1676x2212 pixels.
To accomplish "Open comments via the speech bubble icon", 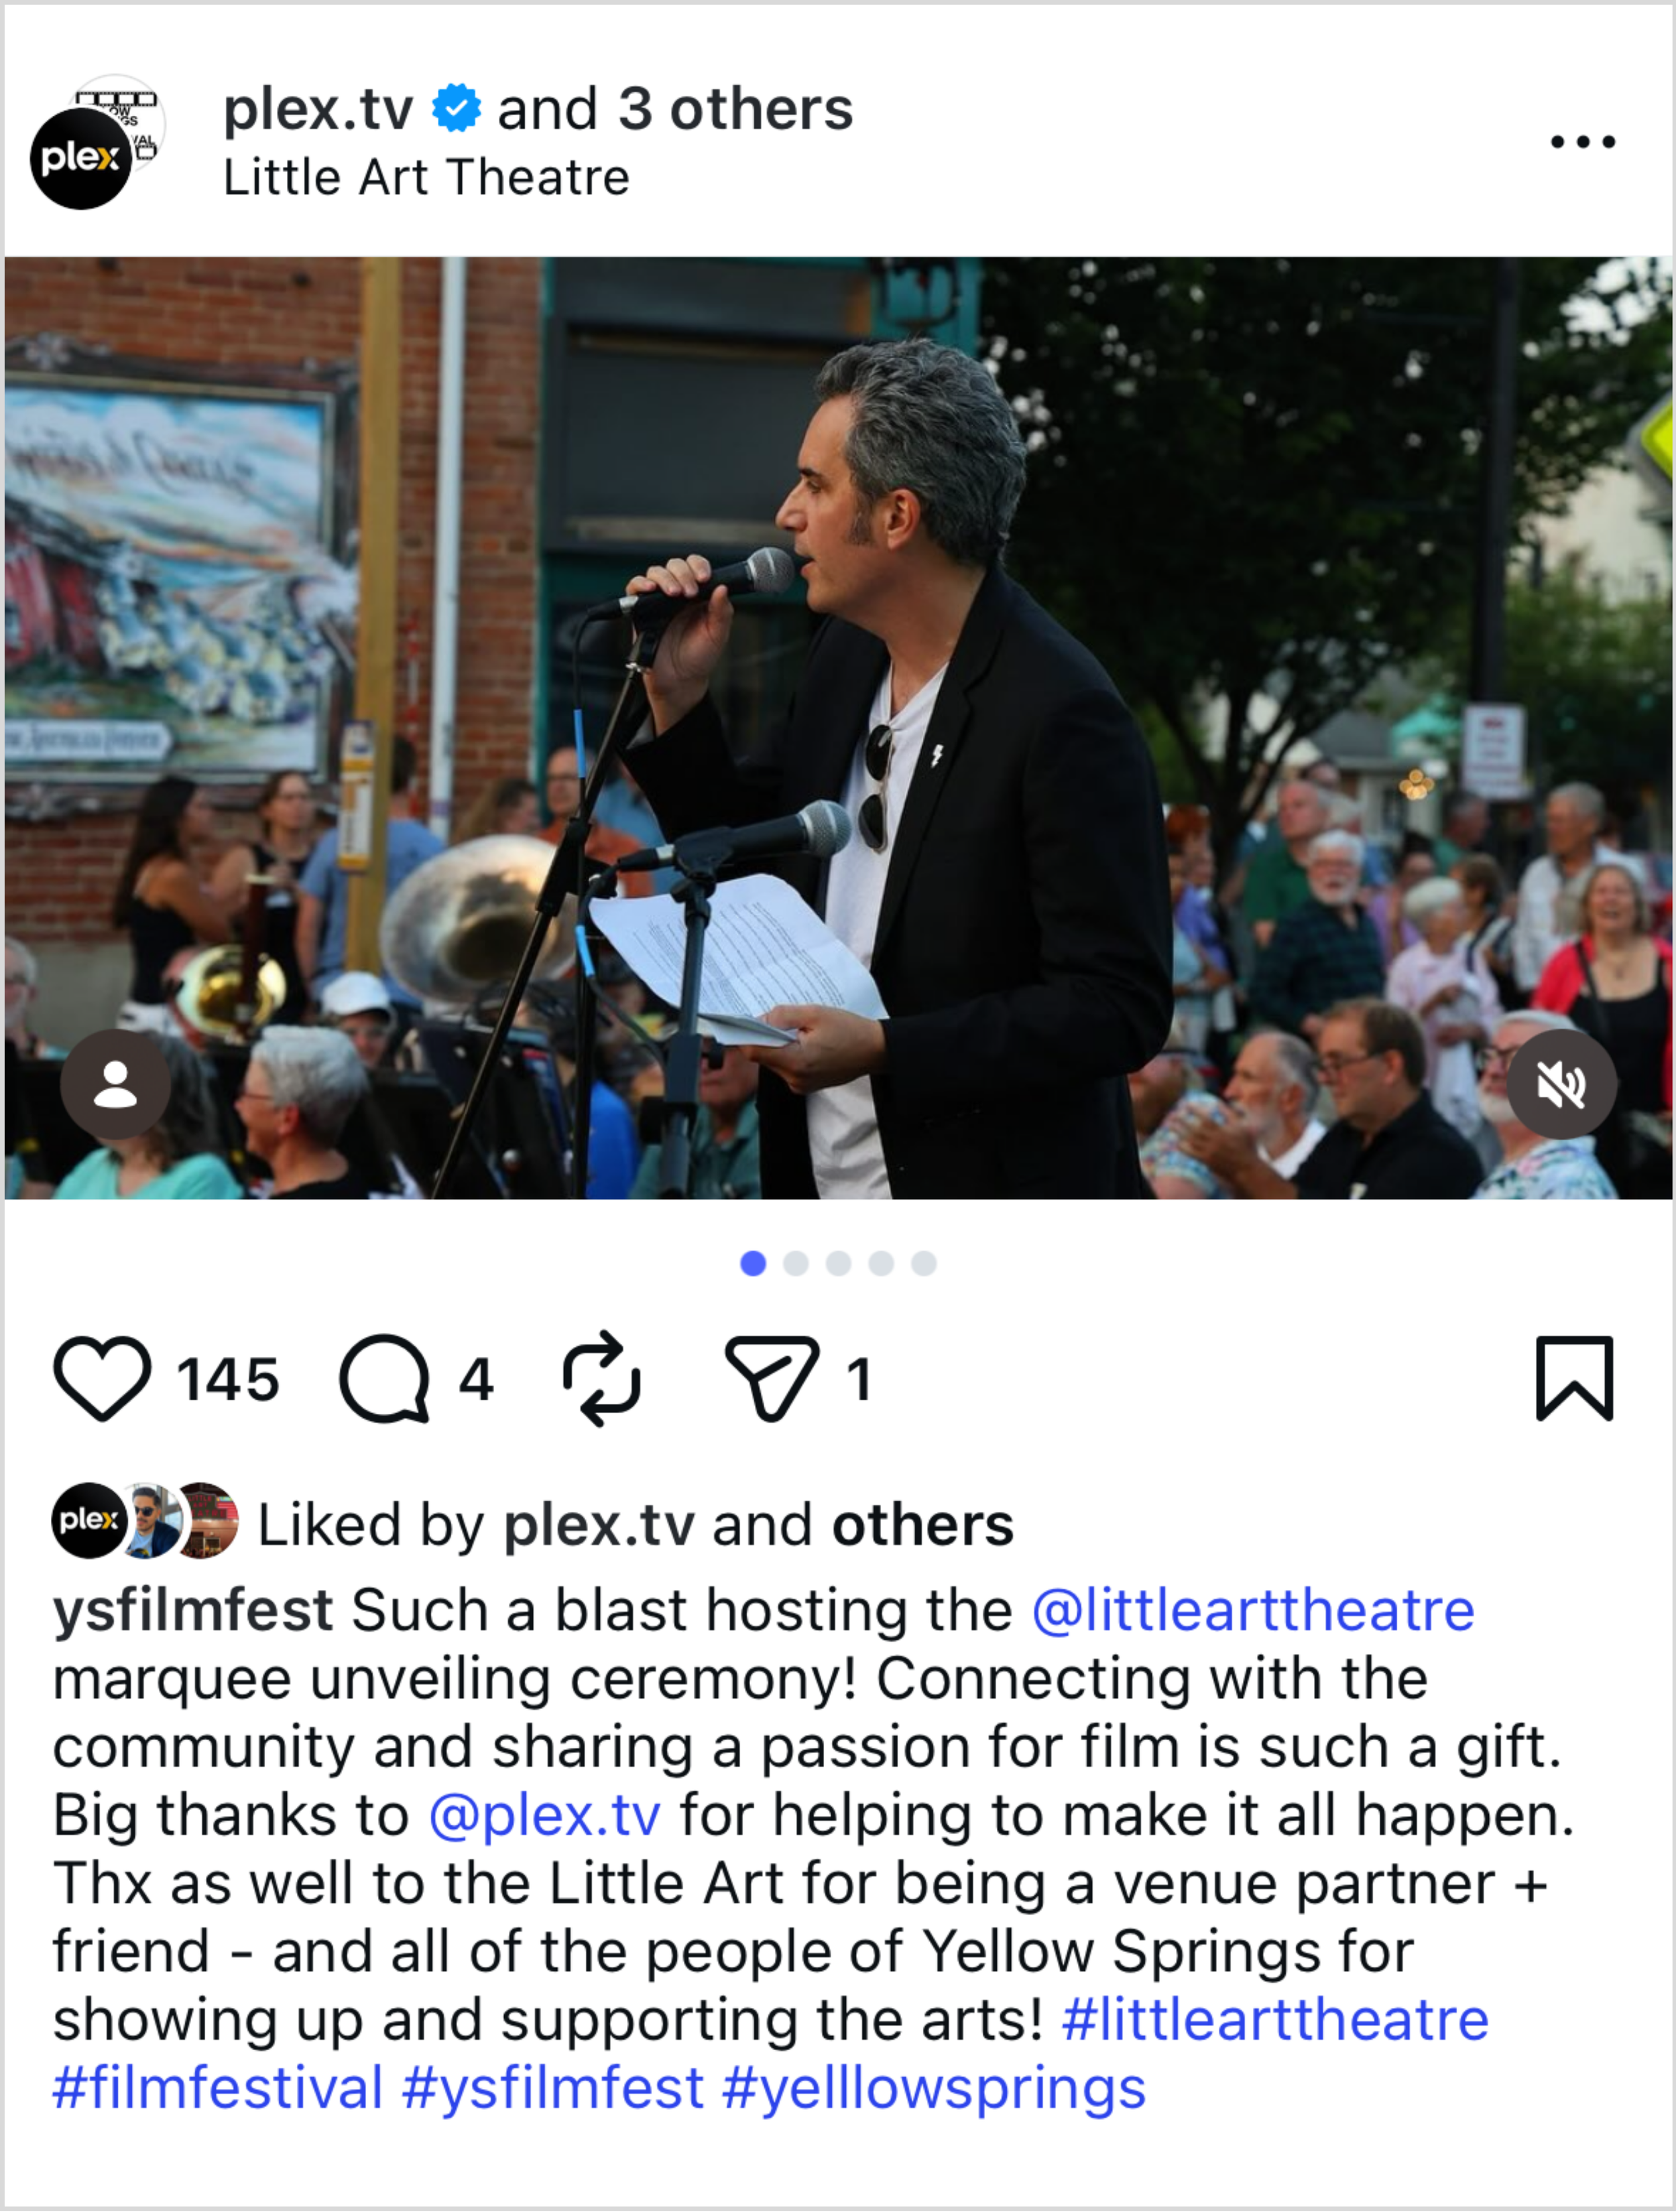I will pos(385,1379).
